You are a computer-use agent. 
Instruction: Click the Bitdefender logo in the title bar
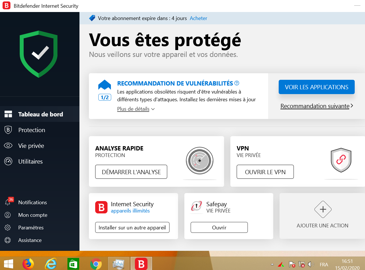[7, 6]
